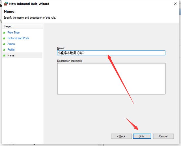Click green bullet beside Profile step

tap(4, 50)
